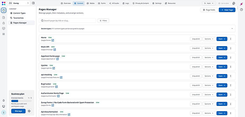Open Sections dropdown for Mock API row
This screenshot has height=117, width=245.
[x=209, y=48]
